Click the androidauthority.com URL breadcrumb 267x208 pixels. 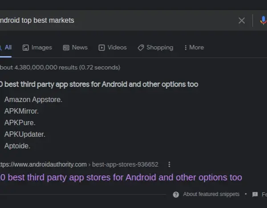tap(79, 164)
